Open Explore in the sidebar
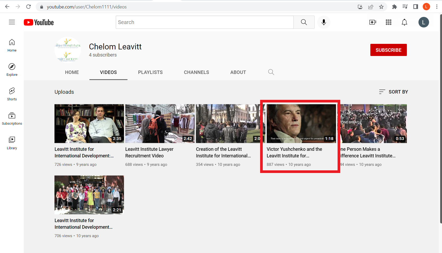The height and width of the screenshot is (253, 442). (12, 70)
